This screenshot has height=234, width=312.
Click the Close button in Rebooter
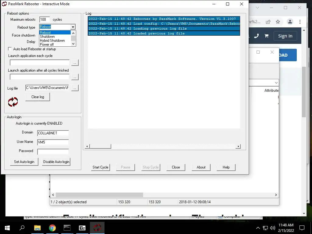pyautogui.click(x=176, y=167)
